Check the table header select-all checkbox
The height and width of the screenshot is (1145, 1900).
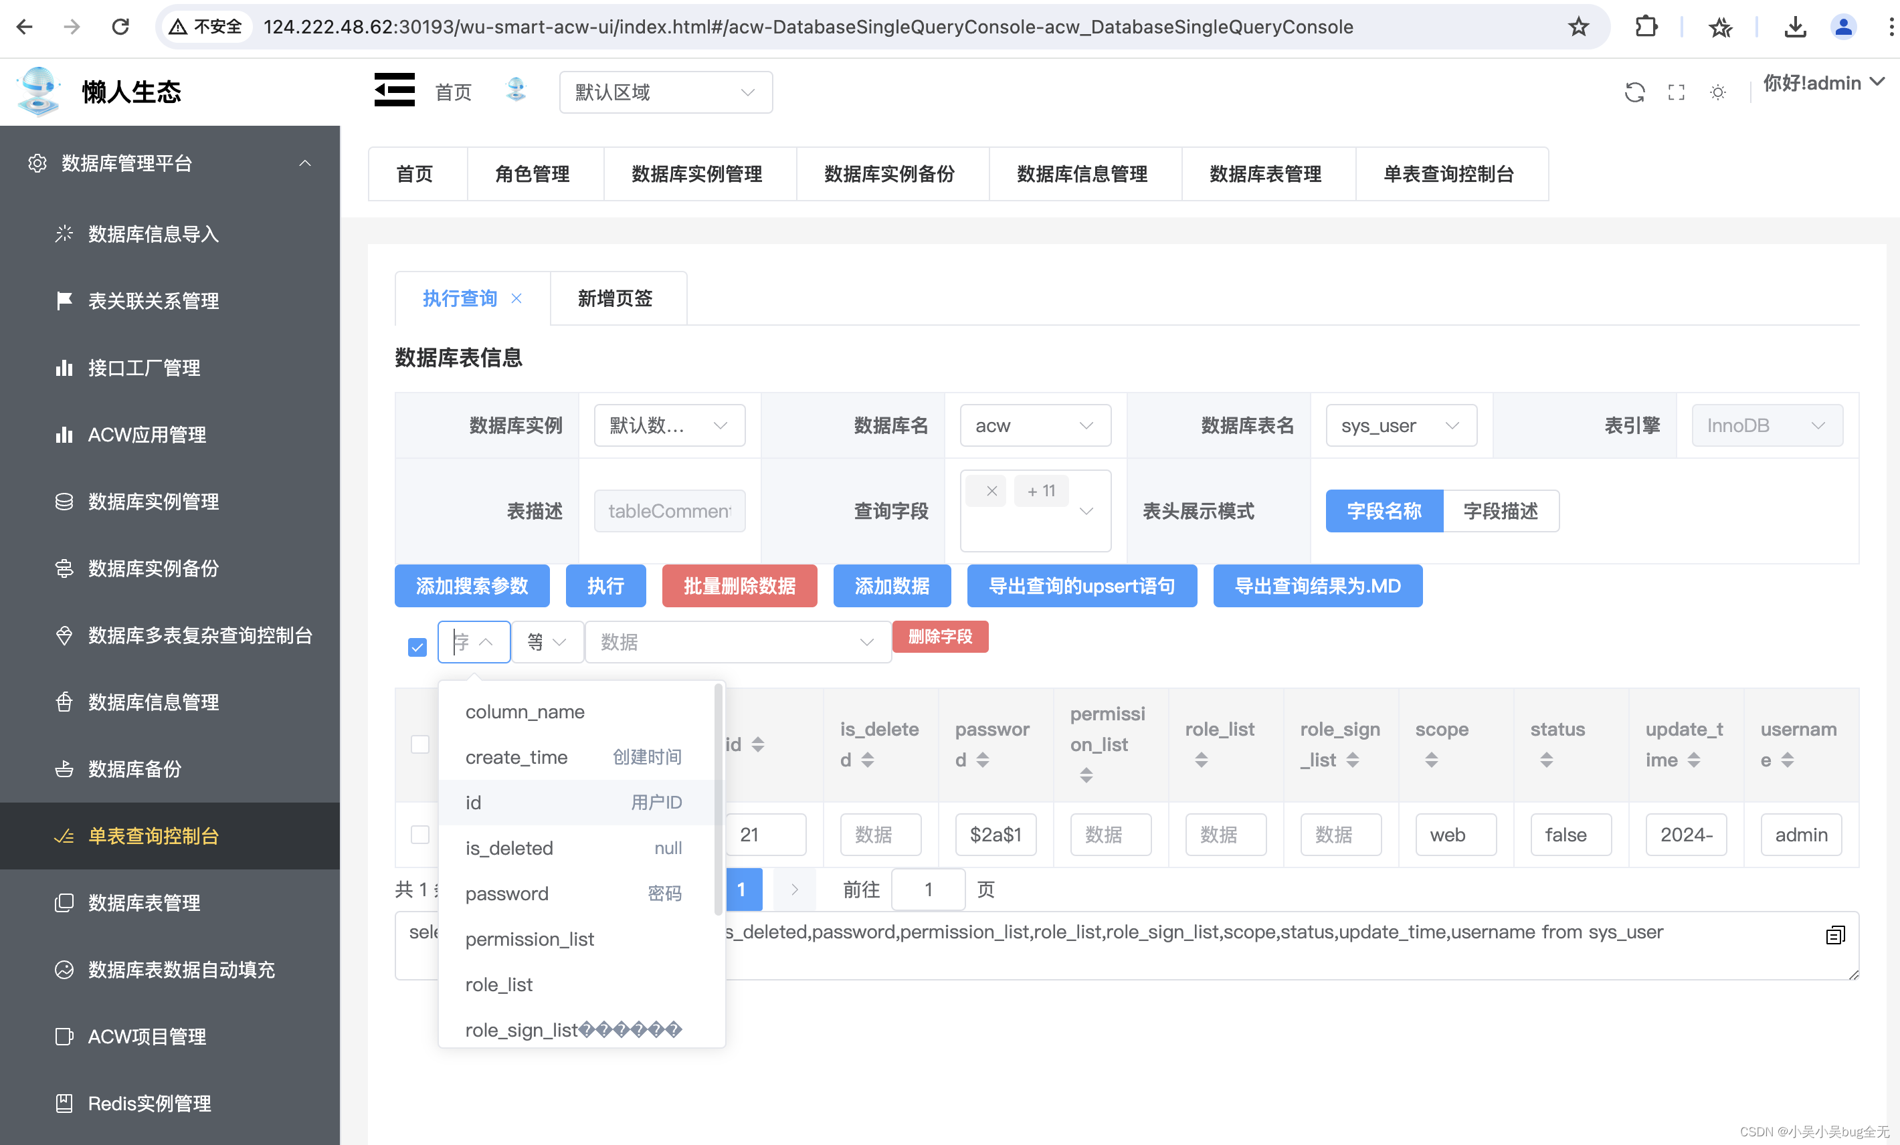point(419,744)
